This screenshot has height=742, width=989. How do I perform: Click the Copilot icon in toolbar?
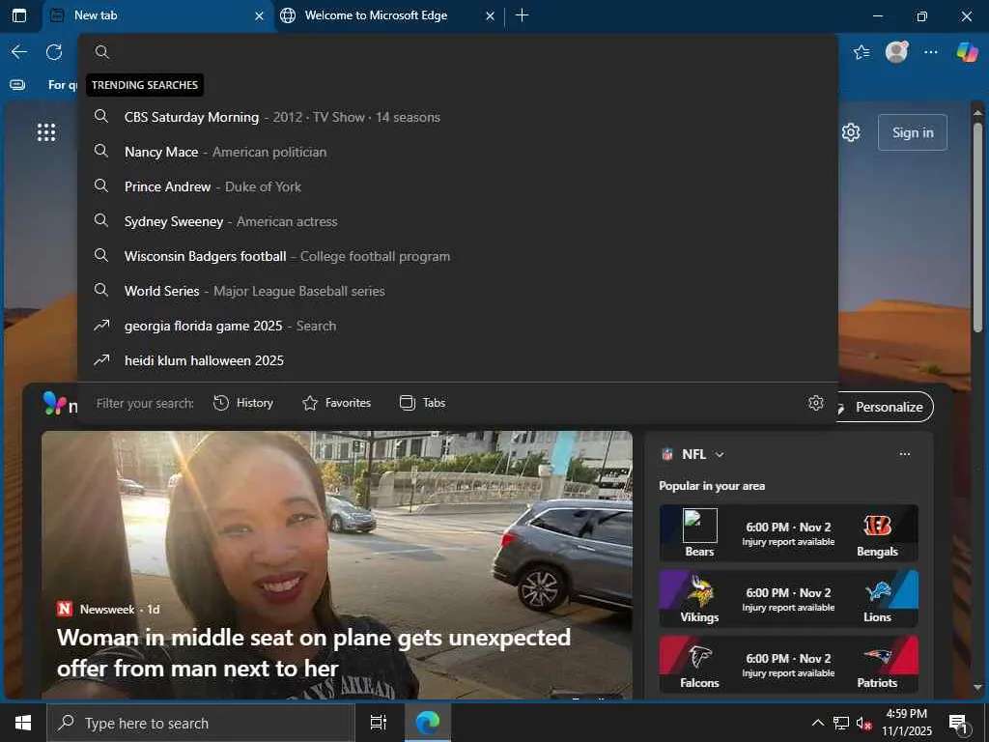point(967,52)
